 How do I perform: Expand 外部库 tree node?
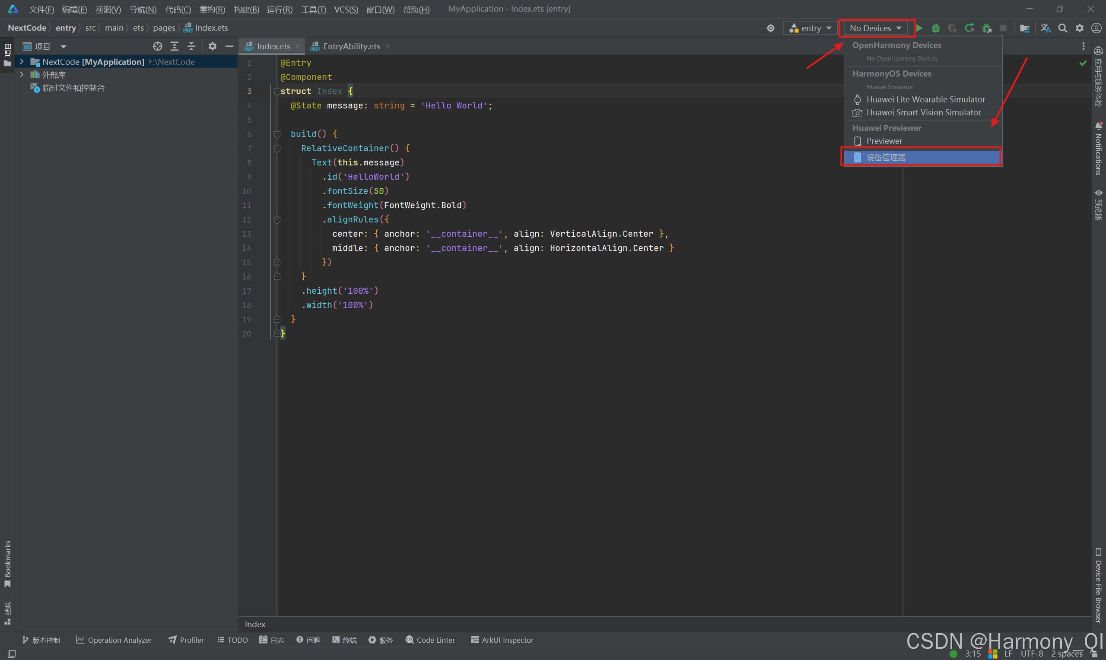[22, 75]
